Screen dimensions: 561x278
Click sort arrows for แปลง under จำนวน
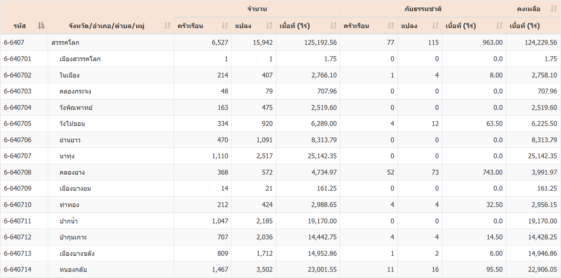[269, 26]
